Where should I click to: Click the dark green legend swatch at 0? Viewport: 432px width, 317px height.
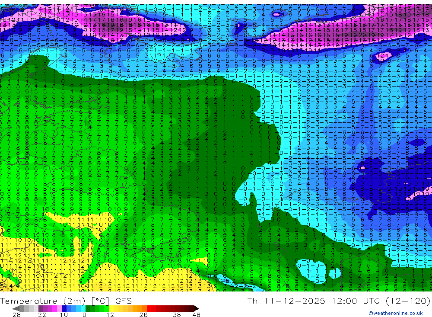point(88,308)
